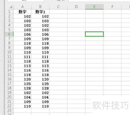Viewport: 130px width, 115px height.
Task: Click cell B20 with value 104
Action: (x=40, y=97)
